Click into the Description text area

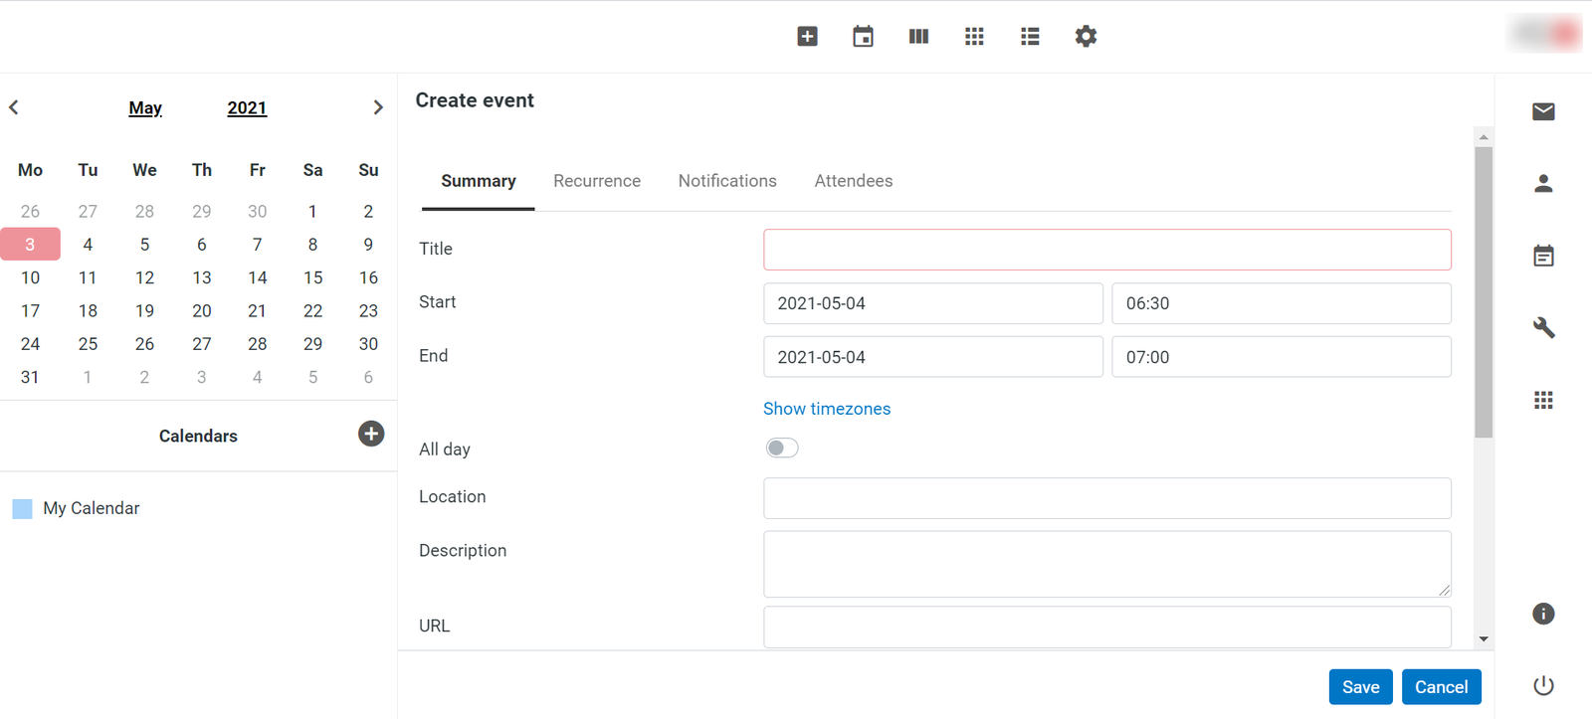1107,564
